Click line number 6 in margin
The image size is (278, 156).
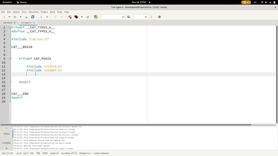pos(4,47)
